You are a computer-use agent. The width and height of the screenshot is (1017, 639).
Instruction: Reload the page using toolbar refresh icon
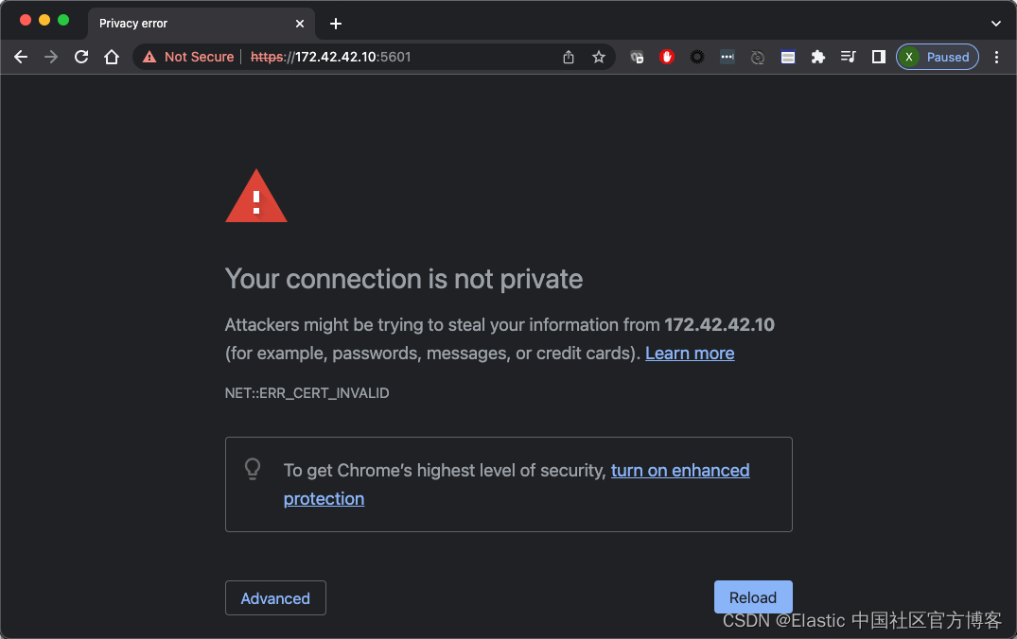coord(81,57)
